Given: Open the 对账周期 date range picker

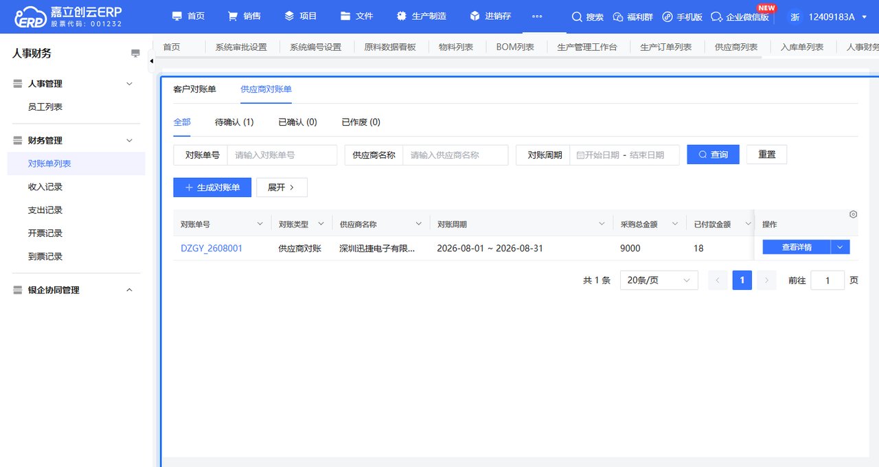Looking at the screenshot, I should pyautogui.click(x=624, y=155).
